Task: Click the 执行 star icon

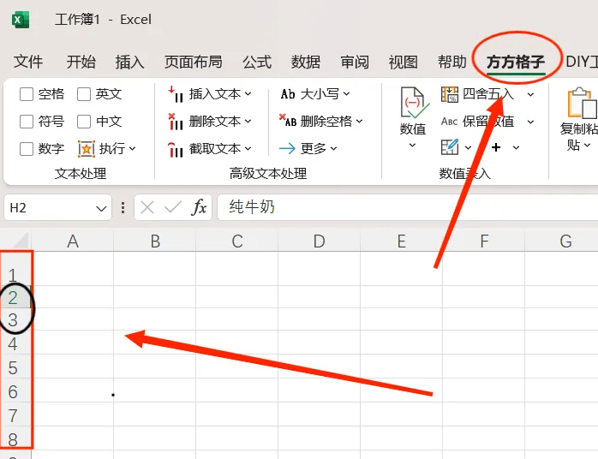Action: click(87, 149)
